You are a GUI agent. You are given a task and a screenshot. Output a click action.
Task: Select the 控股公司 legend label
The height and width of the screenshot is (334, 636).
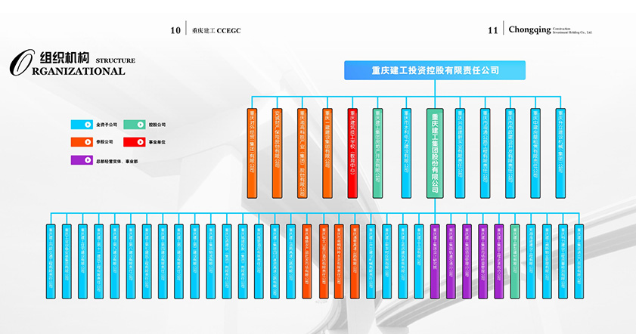(x=157, y=125)
